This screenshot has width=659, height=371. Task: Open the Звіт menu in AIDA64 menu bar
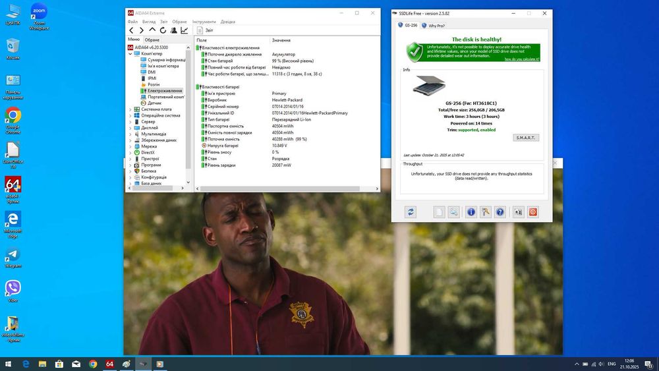click(163, 22)
